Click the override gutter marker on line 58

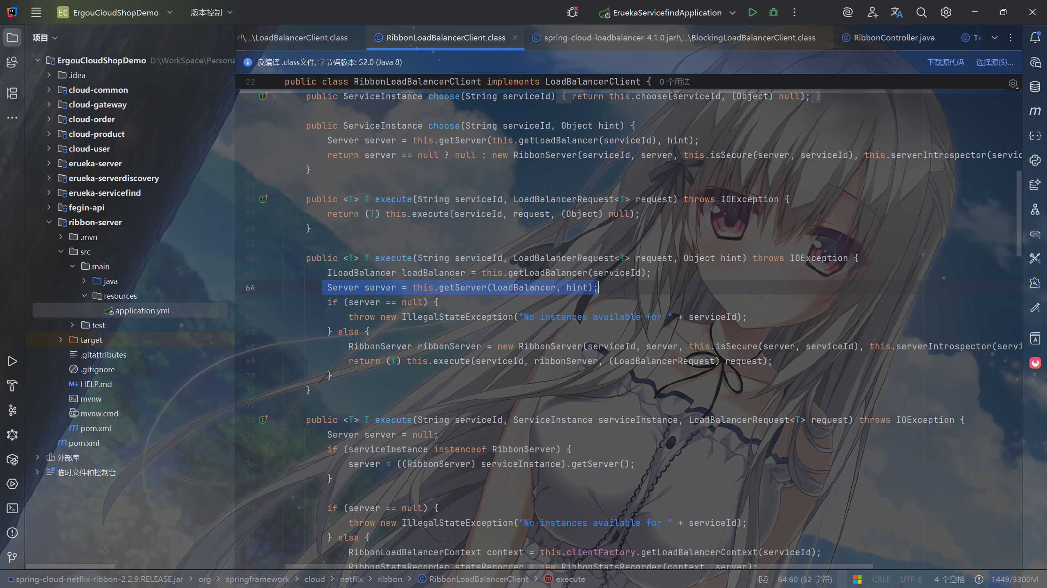click(263, 199)
